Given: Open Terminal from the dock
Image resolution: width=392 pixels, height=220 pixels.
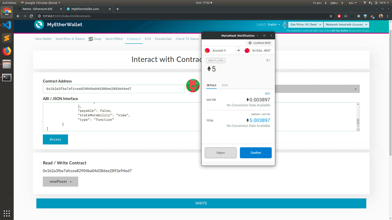Looking at the screenshot, I should tap(7, 77).
